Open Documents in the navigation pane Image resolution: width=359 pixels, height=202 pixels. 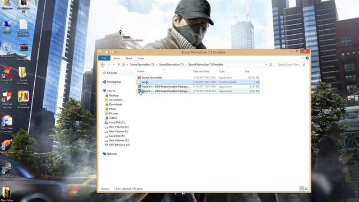pyautogui.click(x=116, y=100)
